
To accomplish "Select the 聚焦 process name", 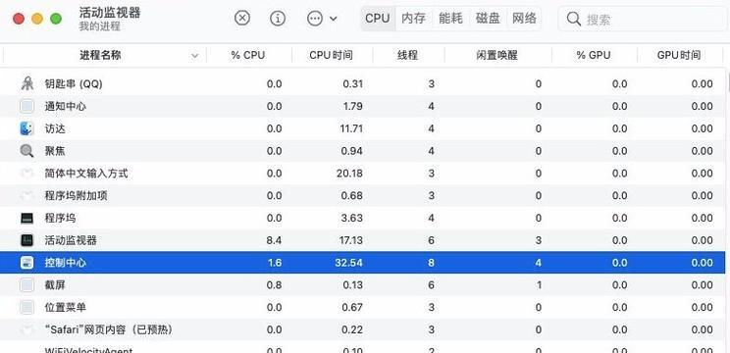I will tap(55, 151).
